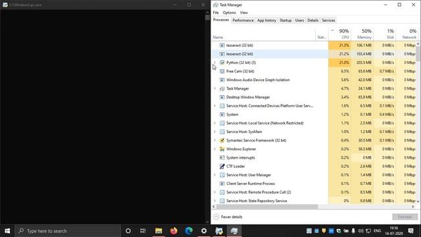Open Task View on the taskbar

(x=143, y=231)
